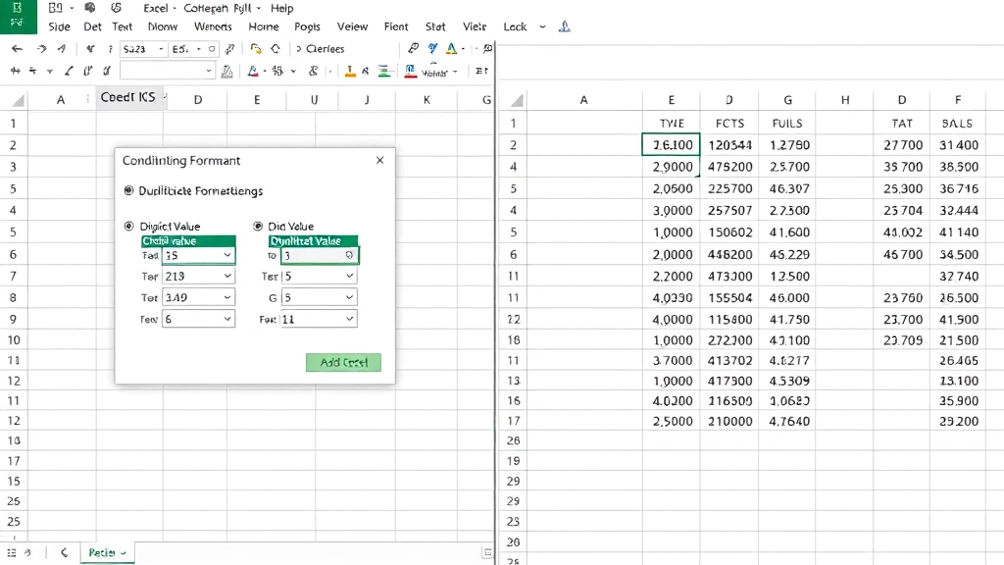Viewport: 1004px width, 565px height.
Task: Select the Ratio sheet tab
Action: [102, 552]
